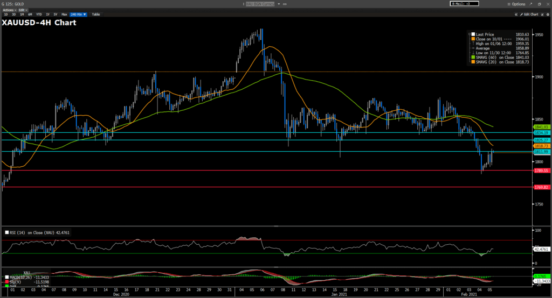
Task: Click the G 125: GOLD window title
Action: click(13, 4)
